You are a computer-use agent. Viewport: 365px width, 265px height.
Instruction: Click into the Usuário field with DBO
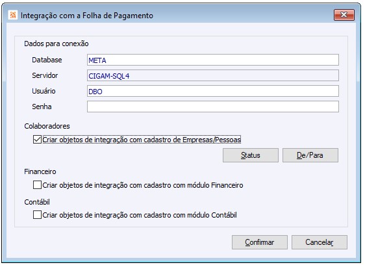click(x=213, y=91)
